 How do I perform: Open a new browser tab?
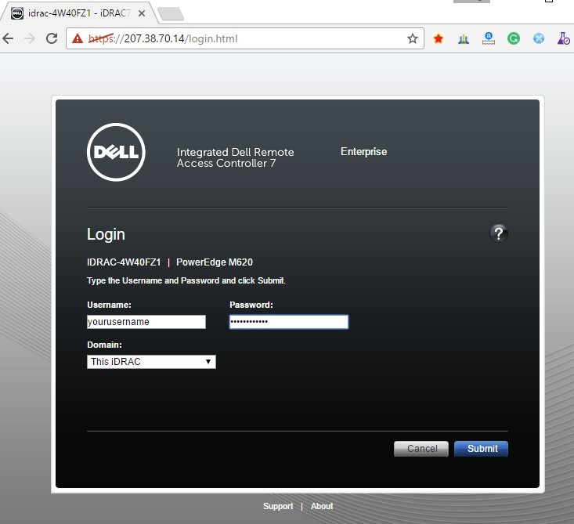[x=171, y=14]
